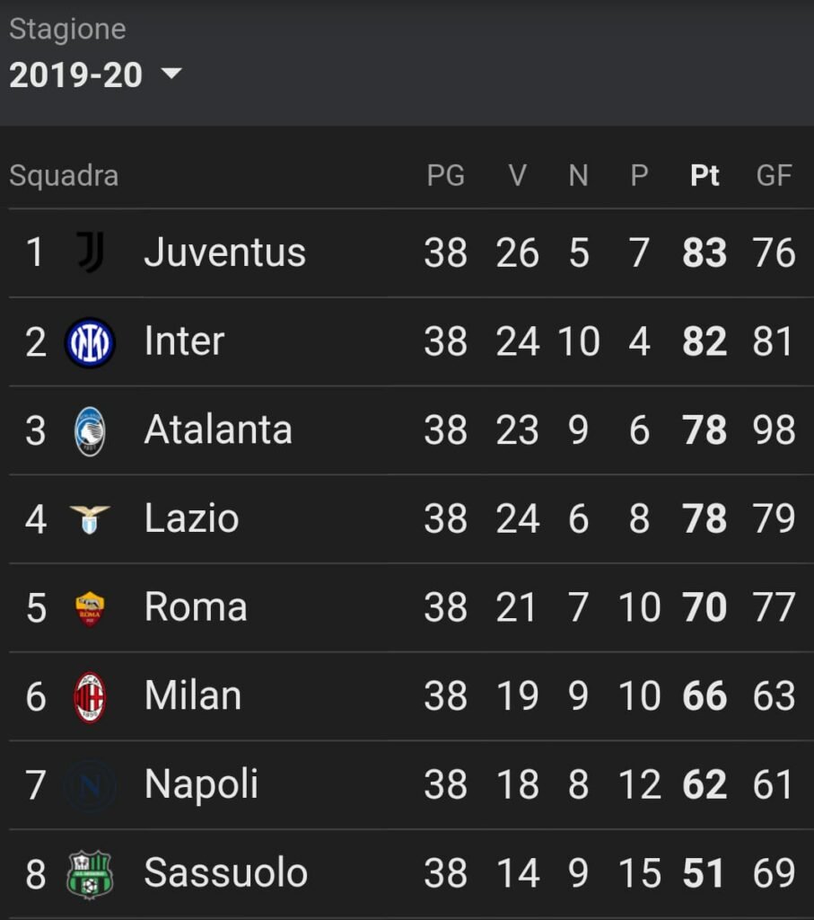Click the Stagione label
Screen dimensions: 814x920
(67, 30)
